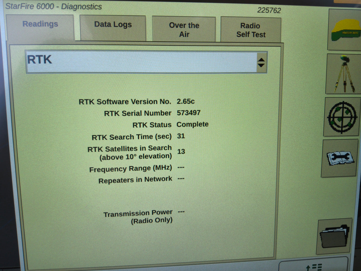Select RTK Serial Number value 573497
This screenshot has width=361, height=271.
[x=189, y=113]
